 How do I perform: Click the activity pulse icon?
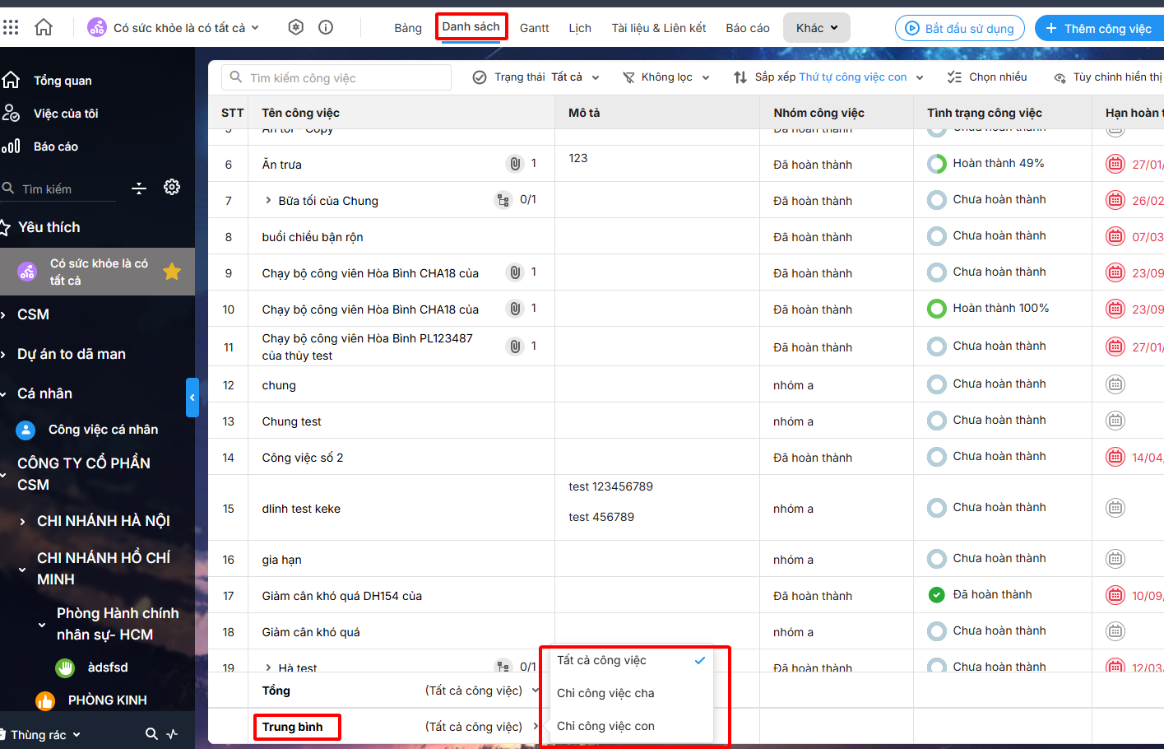pos(172,733)
